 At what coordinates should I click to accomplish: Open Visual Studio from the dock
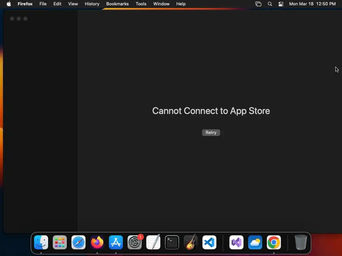236,242
